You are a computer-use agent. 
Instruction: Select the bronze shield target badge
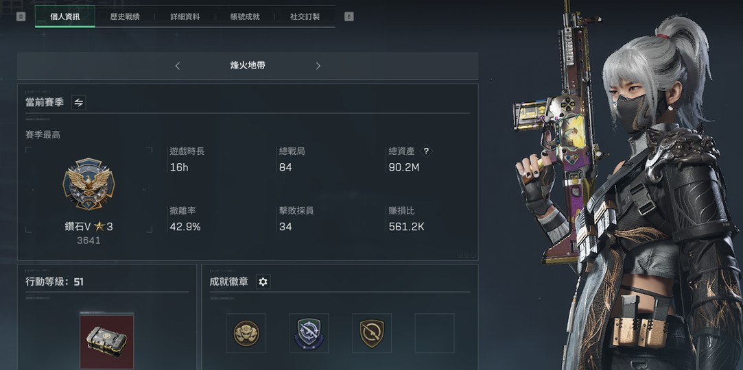point(372,333)
